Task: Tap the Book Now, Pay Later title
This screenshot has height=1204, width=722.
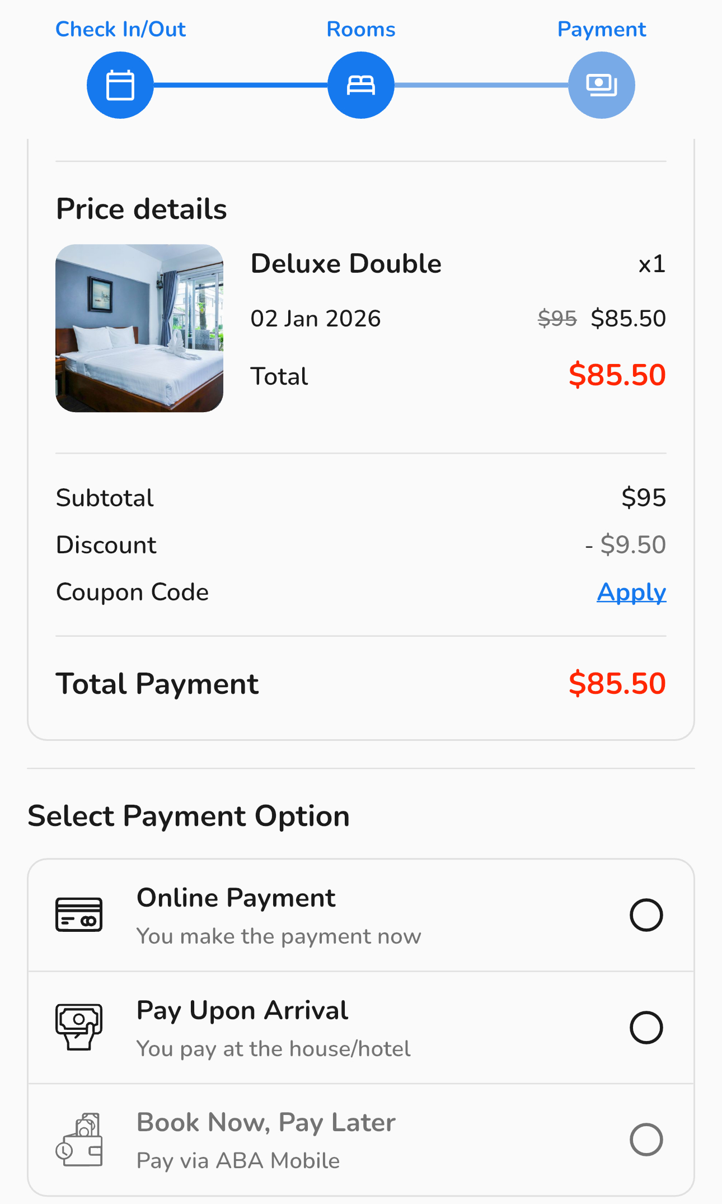Action: click(x=266, y=1122)
